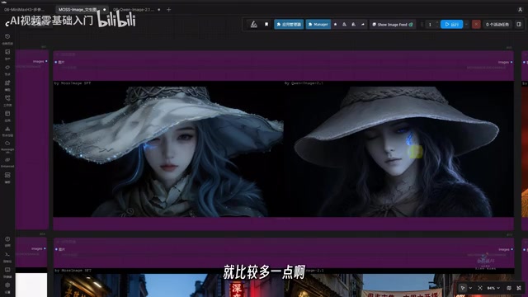Click the share arrow icon in toolbar
The image size is (528, 297).
coord(363,24)
